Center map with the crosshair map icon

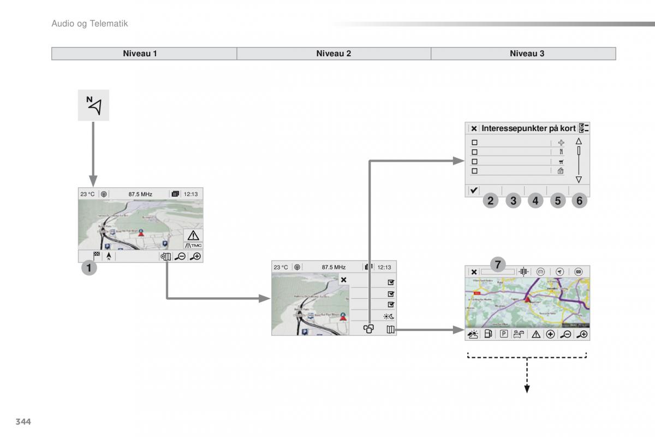pyautogui.click(x=523, y=271)
